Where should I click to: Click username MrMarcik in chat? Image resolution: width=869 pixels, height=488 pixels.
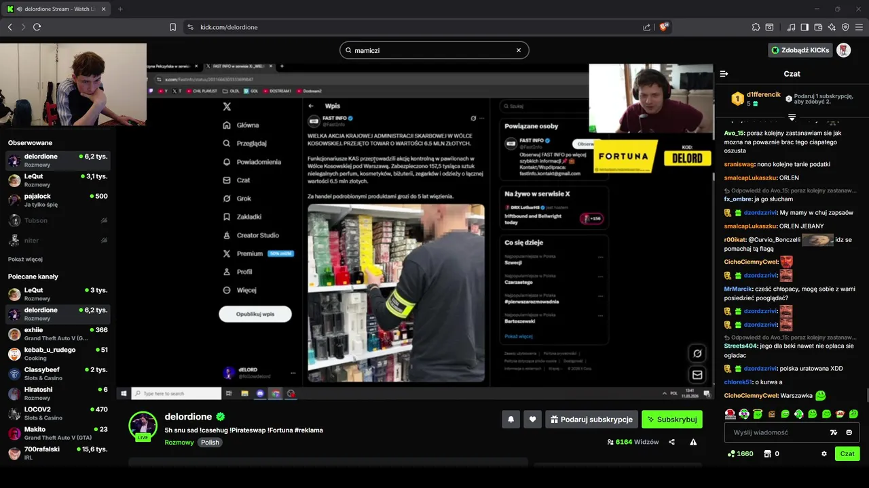point(738,289)
